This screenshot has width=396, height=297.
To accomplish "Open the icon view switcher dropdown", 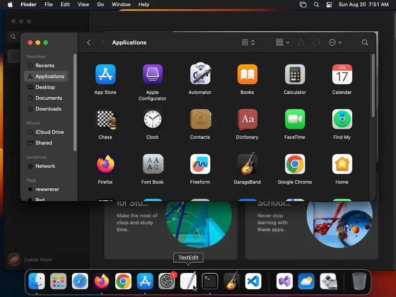I will coord(248,43).
